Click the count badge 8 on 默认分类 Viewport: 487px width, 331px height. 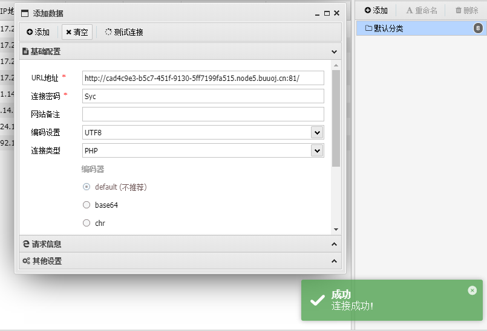coord(478,28)
